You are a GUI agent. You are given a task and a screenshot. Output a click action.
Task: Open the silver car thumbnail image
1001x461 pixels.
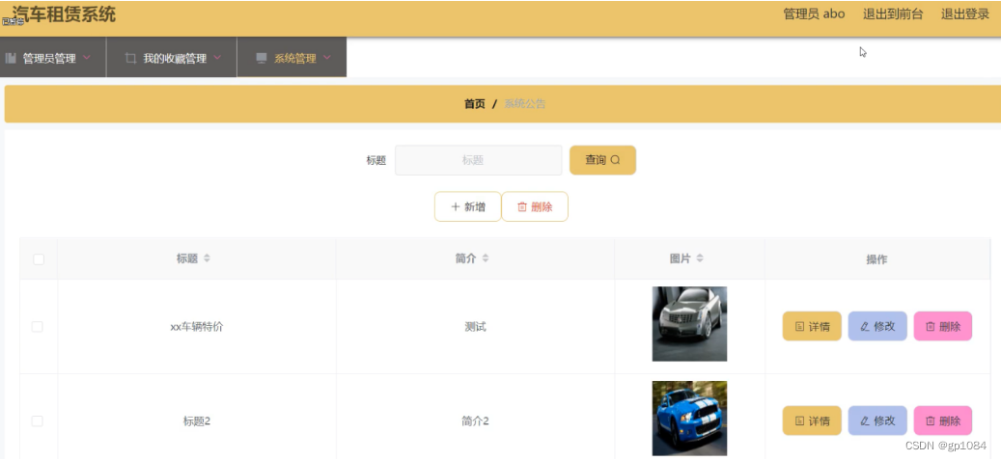click(x=689, y=324)
